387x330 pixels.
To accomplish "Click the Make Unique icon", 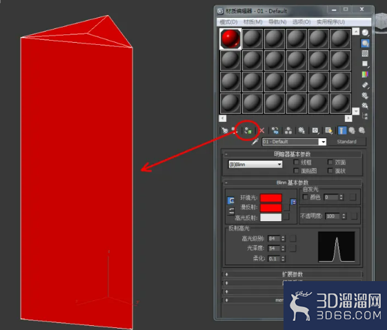I will tap(288, 130).
